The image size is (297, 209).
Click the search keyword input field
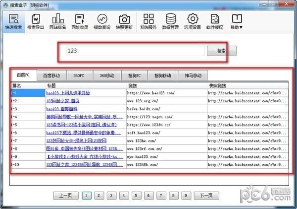click(136, 51)
